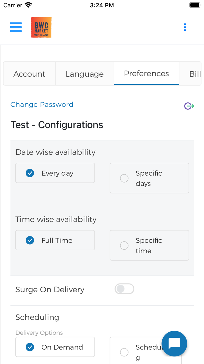The height and width of the screenshot is (364, 204).
Task: Select Specific days availability option
Action: (x=149, y=178)
